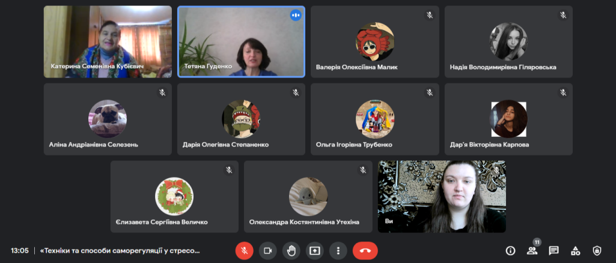
Task: Click Єлизавета Сергіївна Величко's wreath avatar
Action: (174, 196)
